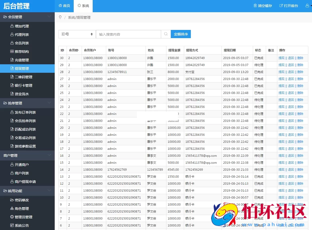
Task: Select the hierarchy icon beside 角色管理
Action: [x=12, y=209]
